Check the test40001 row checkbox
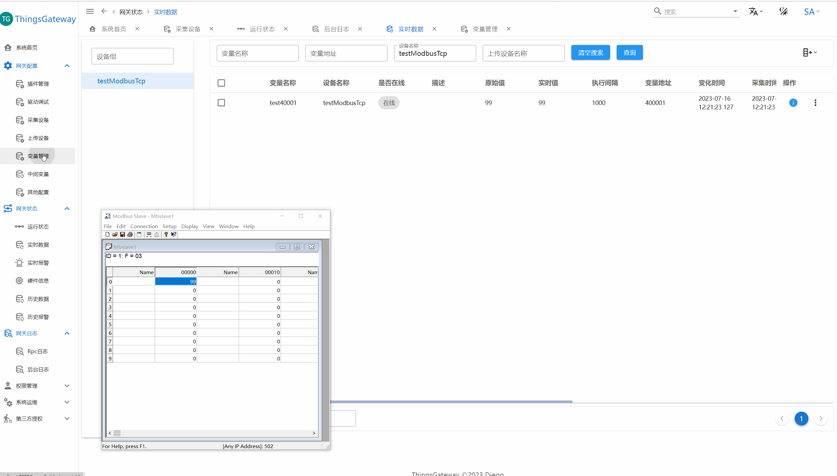This screenshot has width=837, height=476. tap(221, 103)
